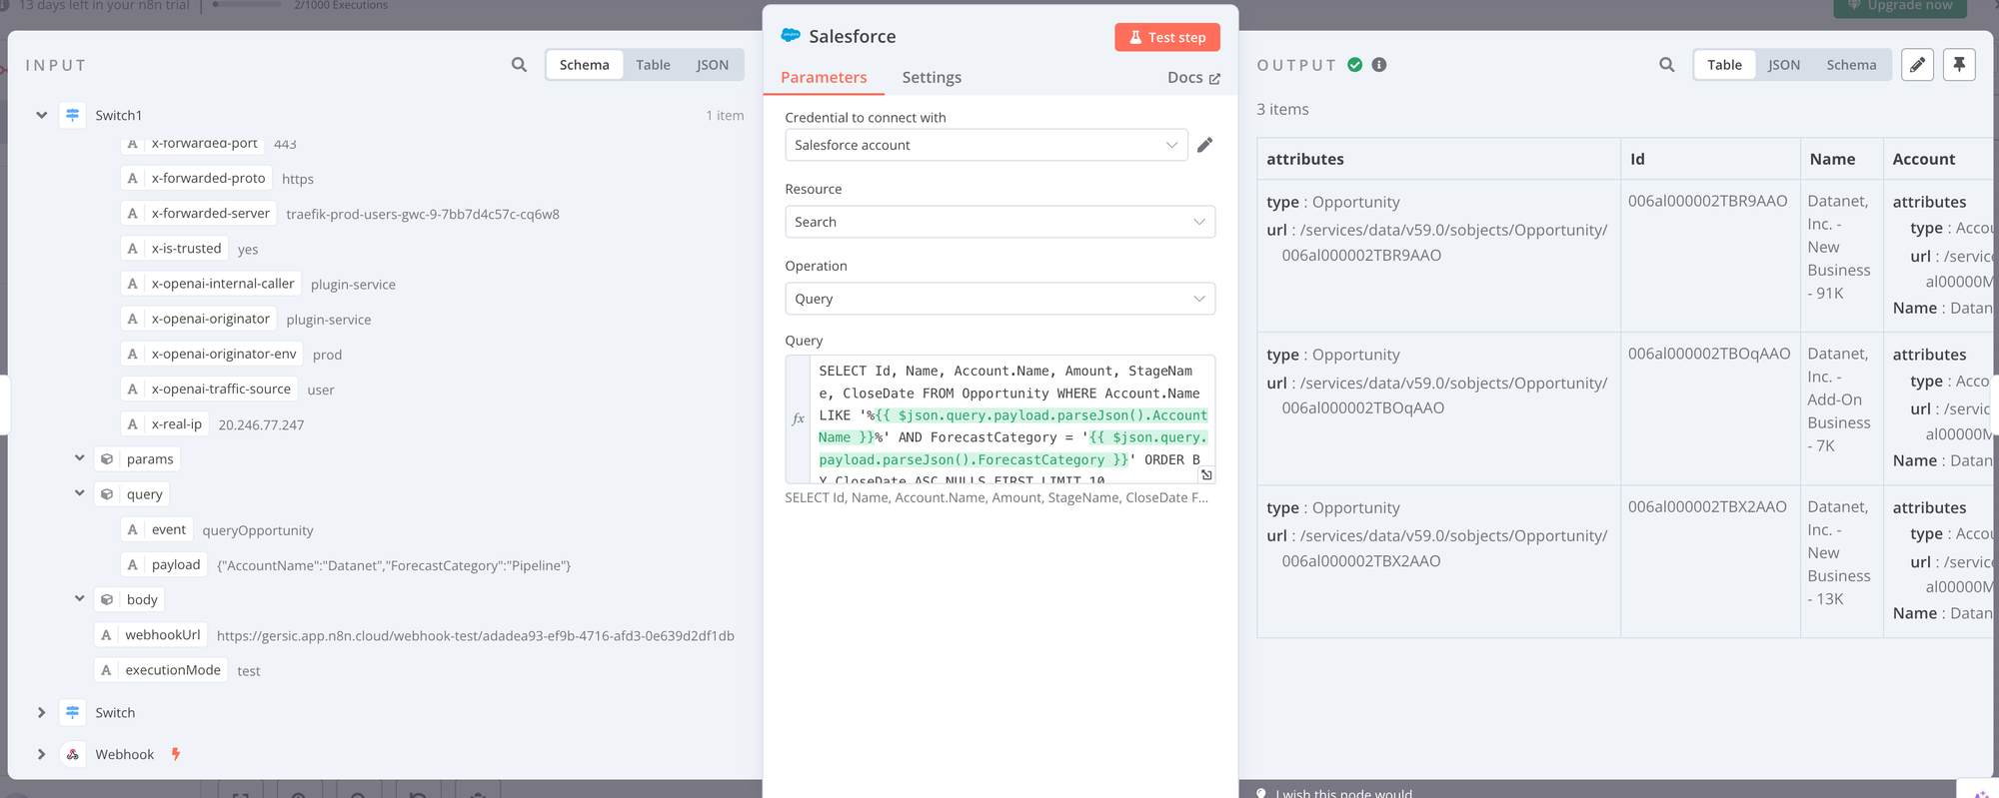Click the Switch node icon

(x=73, y=712)
